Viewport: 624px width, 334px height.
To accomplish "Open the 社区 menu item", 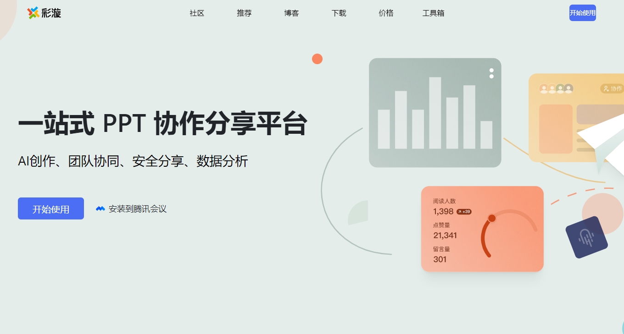I will pos(197,13).
